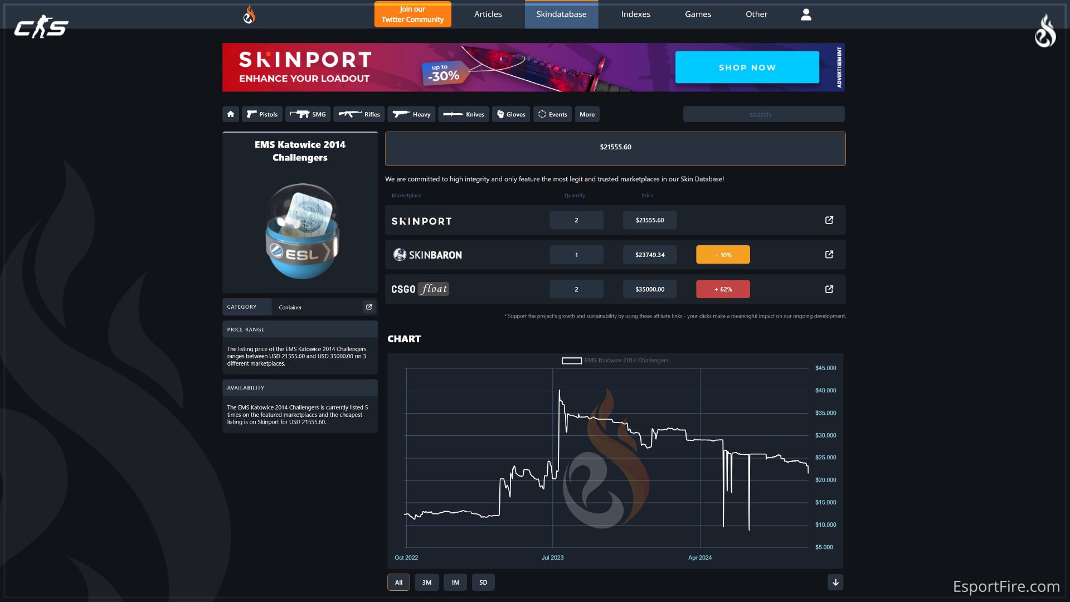1070x602 pixels.
Task: Open the Rifles category
Action: click(x=359, y=114)
